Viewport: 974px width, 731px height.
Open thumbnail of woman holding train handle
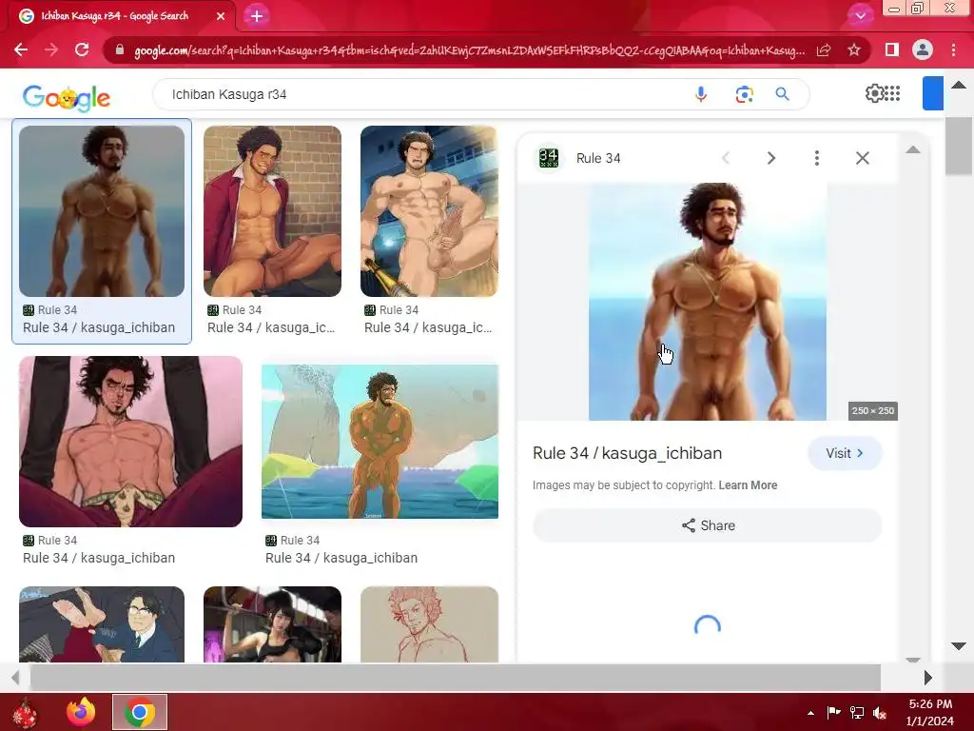pyautogui.click(x=272, y=624)
